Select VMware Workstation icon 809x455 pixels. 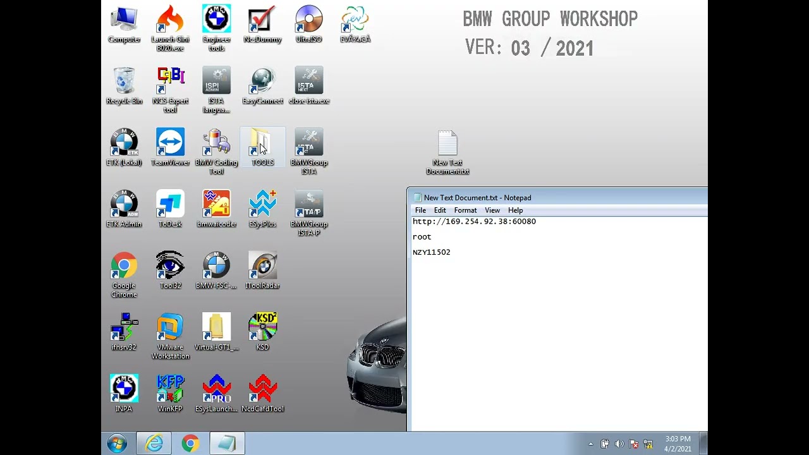[x=170, y=336]
